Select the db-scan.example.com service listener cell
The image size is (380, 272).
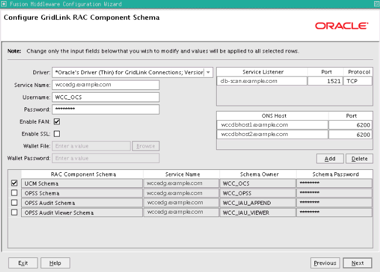coord(262,81)
